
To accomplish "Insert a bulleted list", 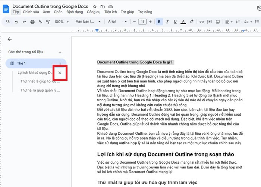I will pyautogui.click(x=257, y=22).
